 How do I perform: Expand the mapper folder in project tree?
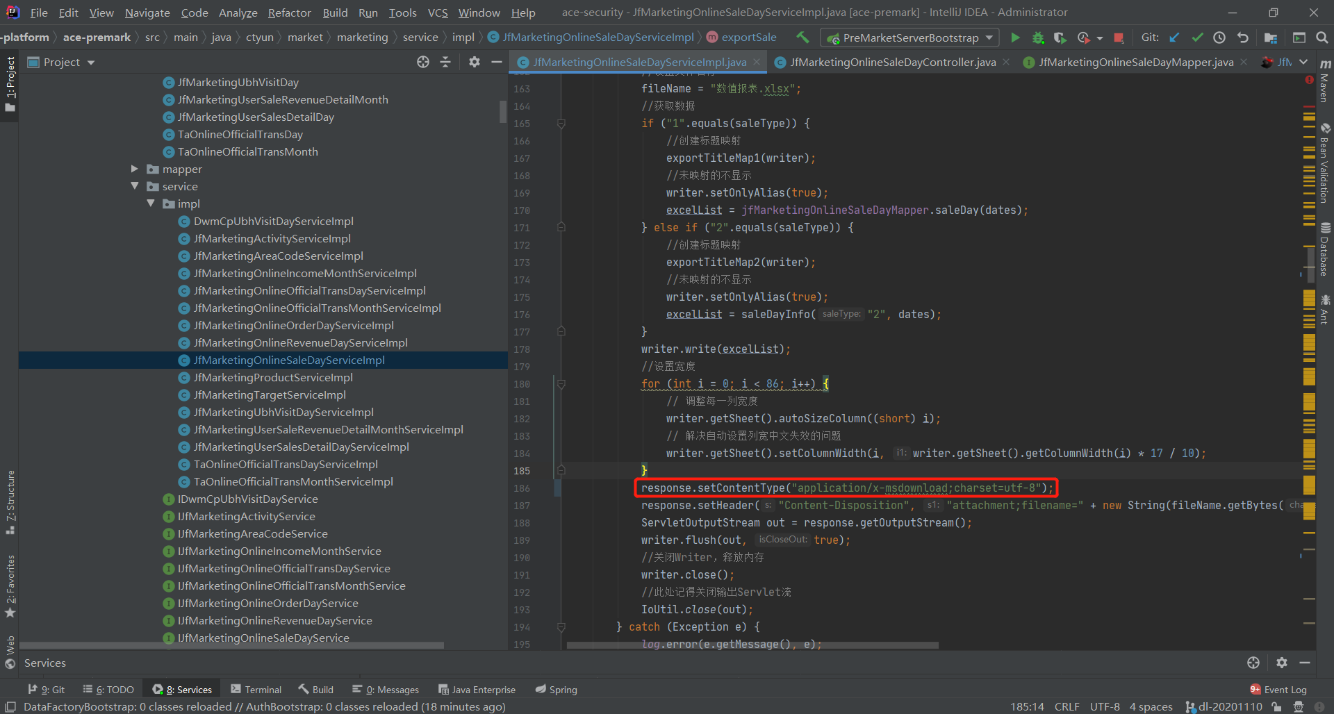pyautogui.click(x=135, y=169)
